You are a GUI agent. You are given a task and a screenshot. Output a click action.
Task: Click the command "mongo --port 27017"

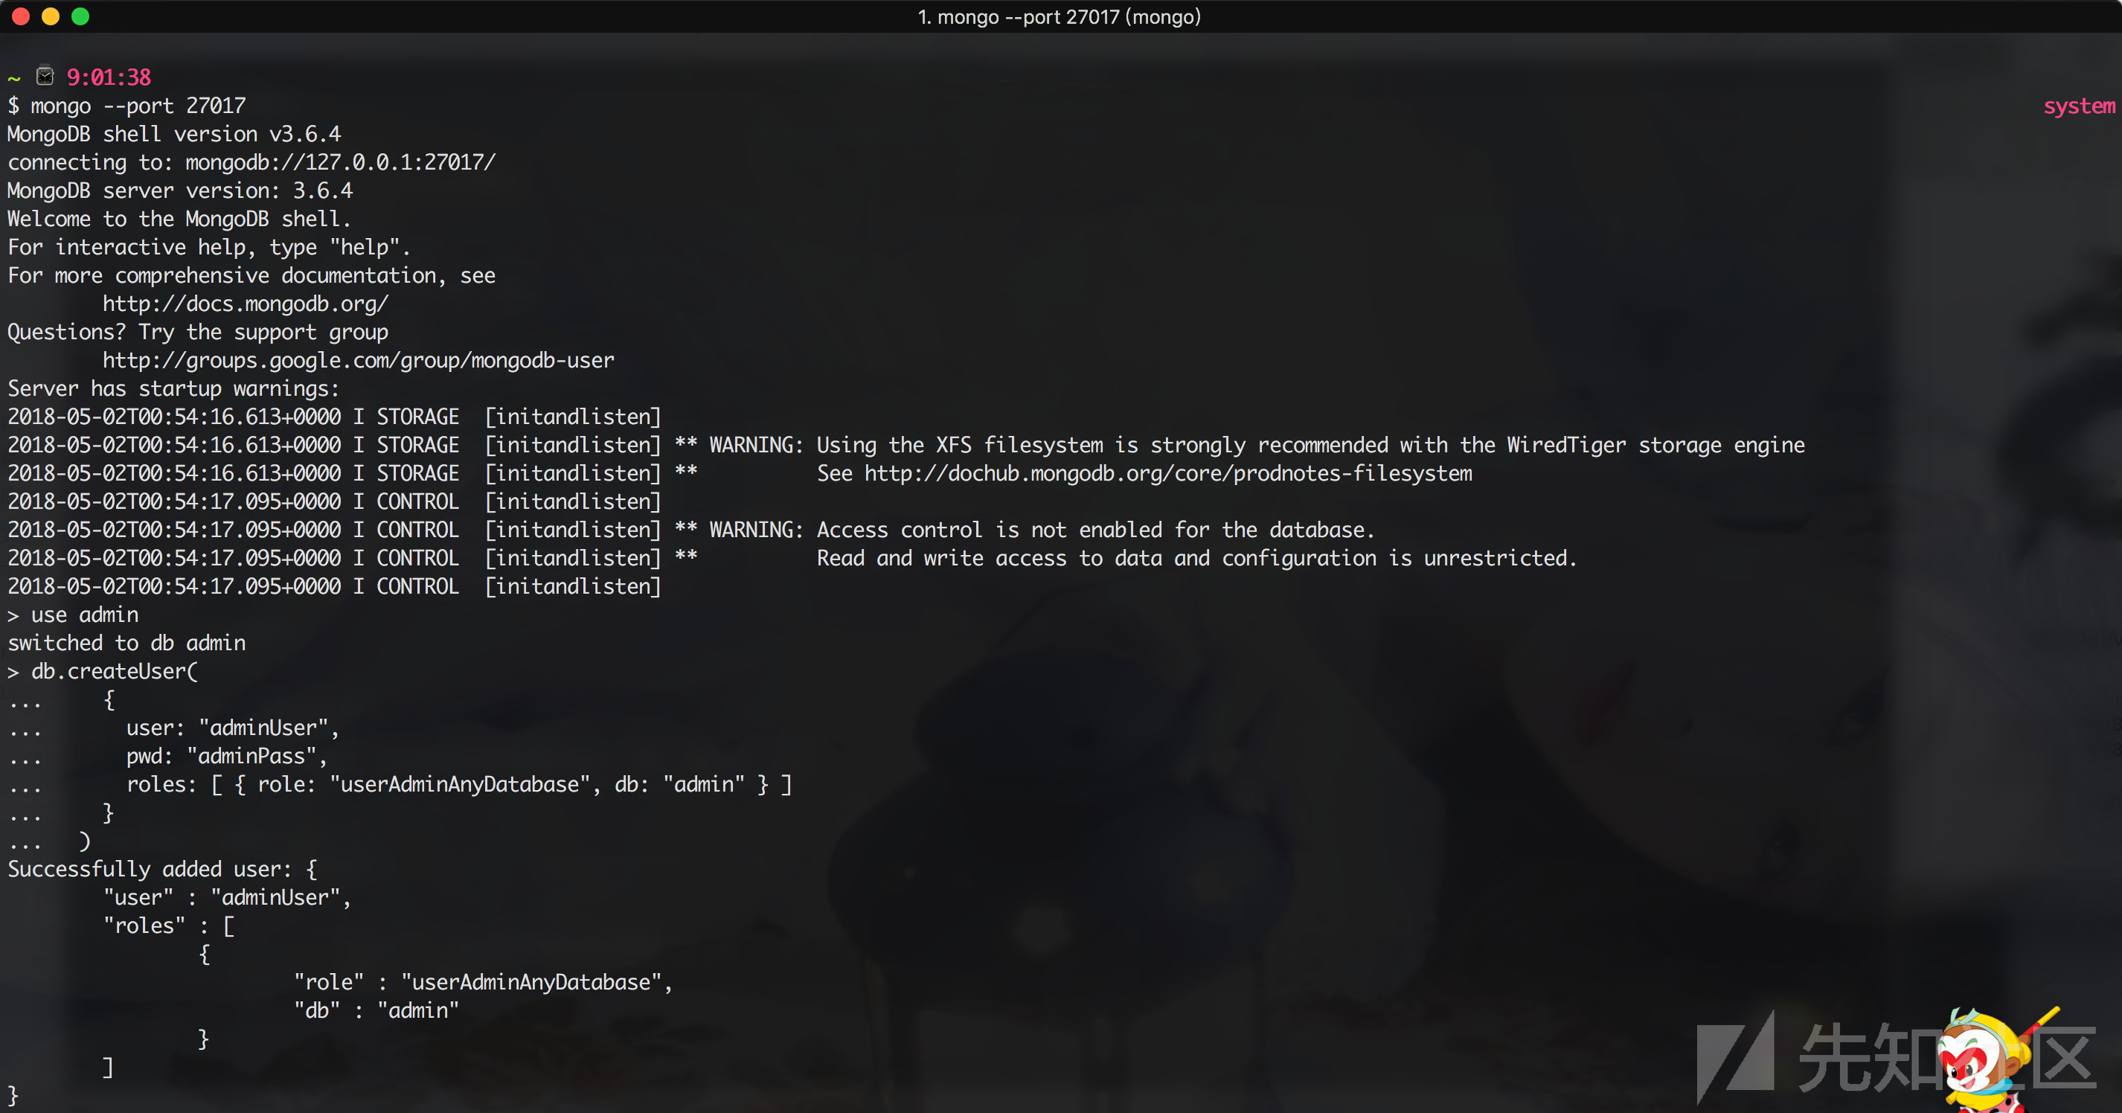point(138,106)
